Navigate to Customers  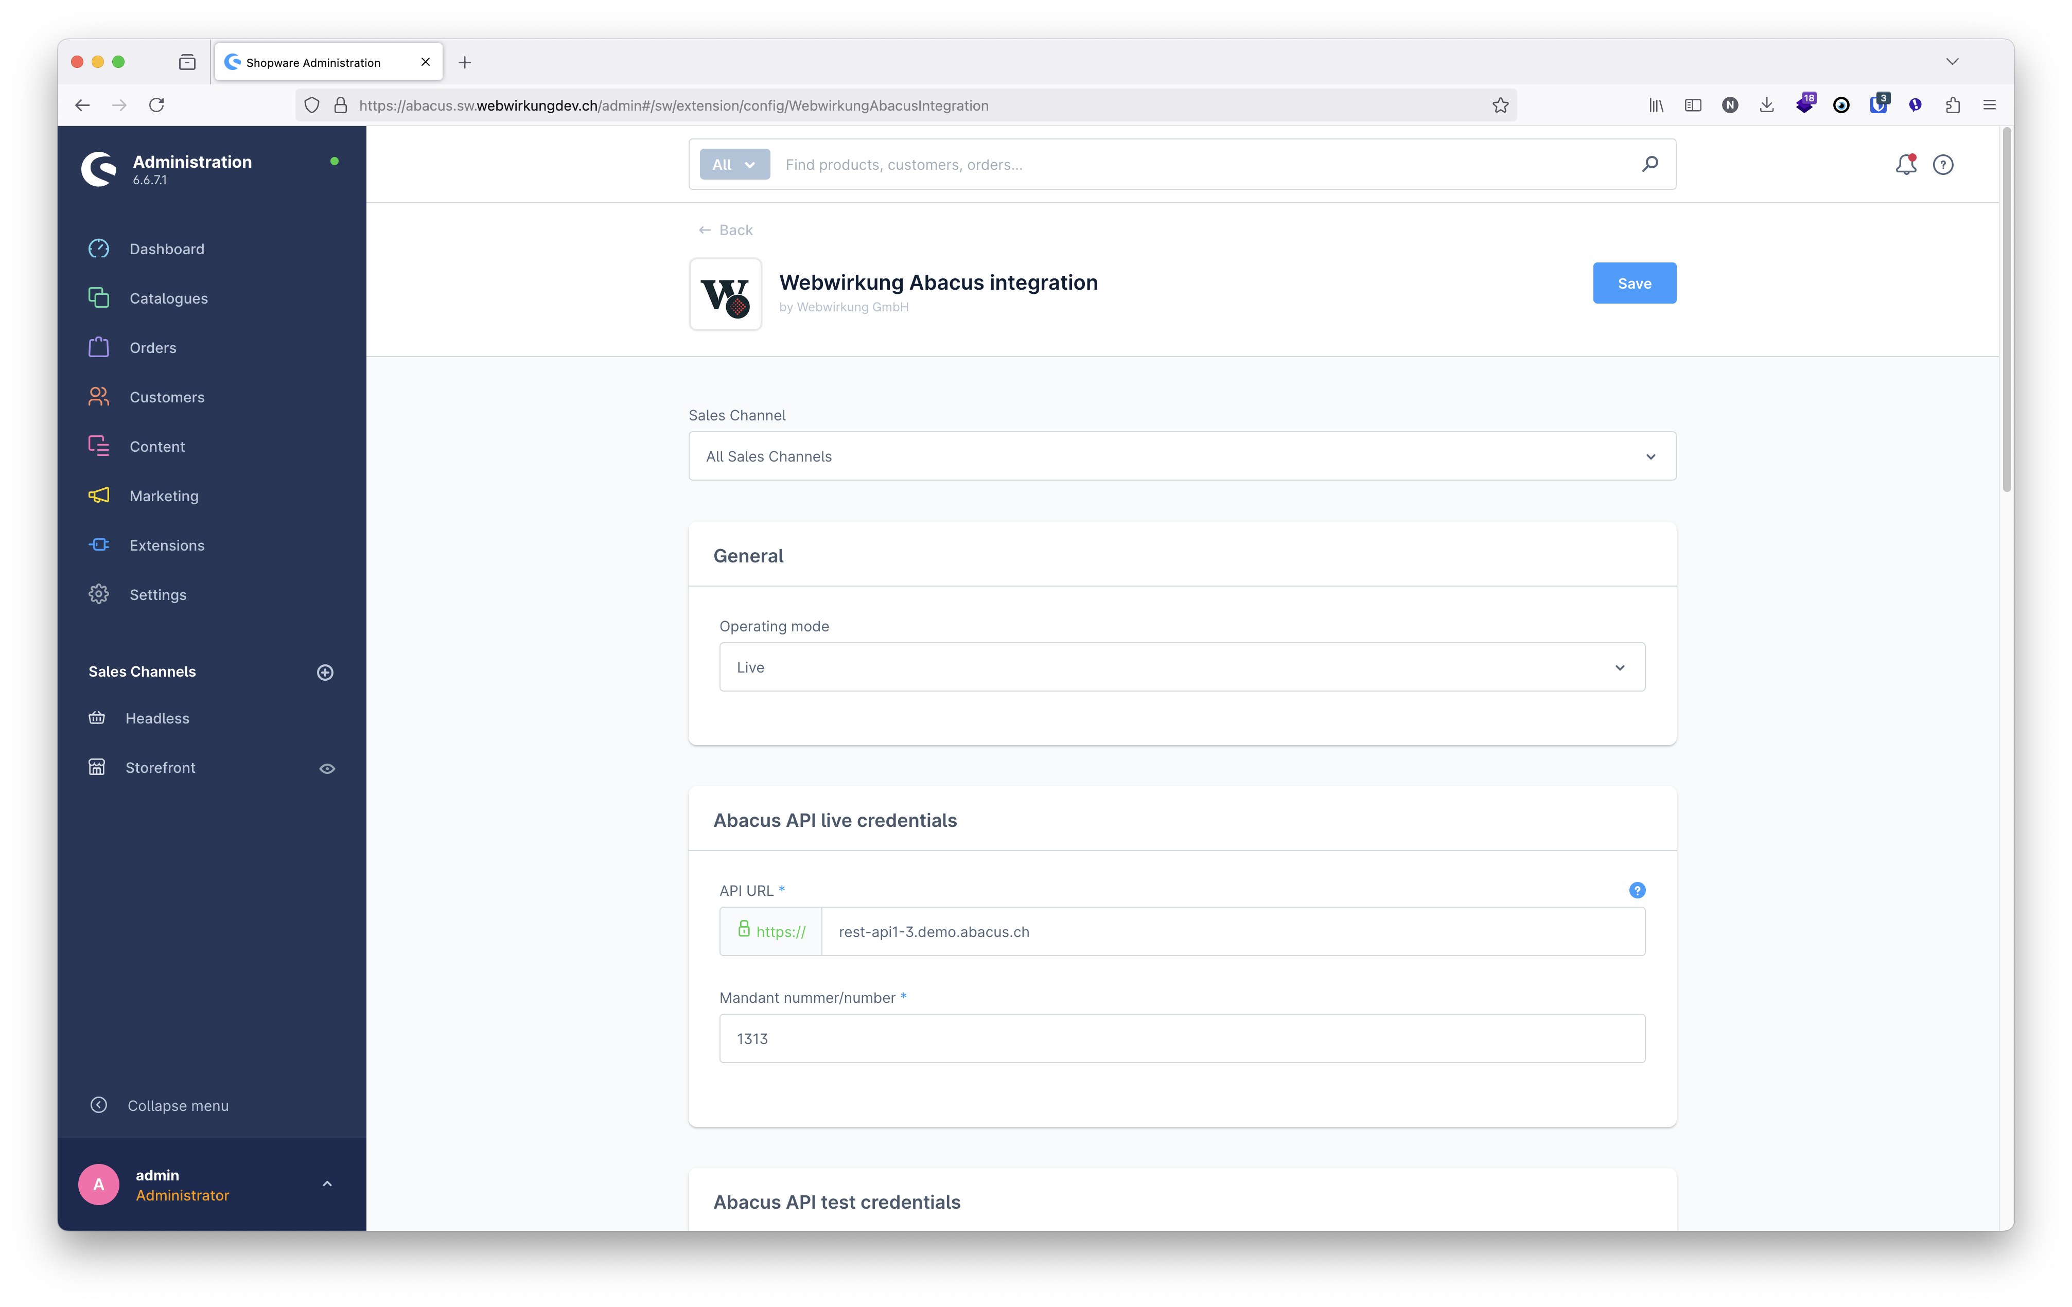[166, 397]
